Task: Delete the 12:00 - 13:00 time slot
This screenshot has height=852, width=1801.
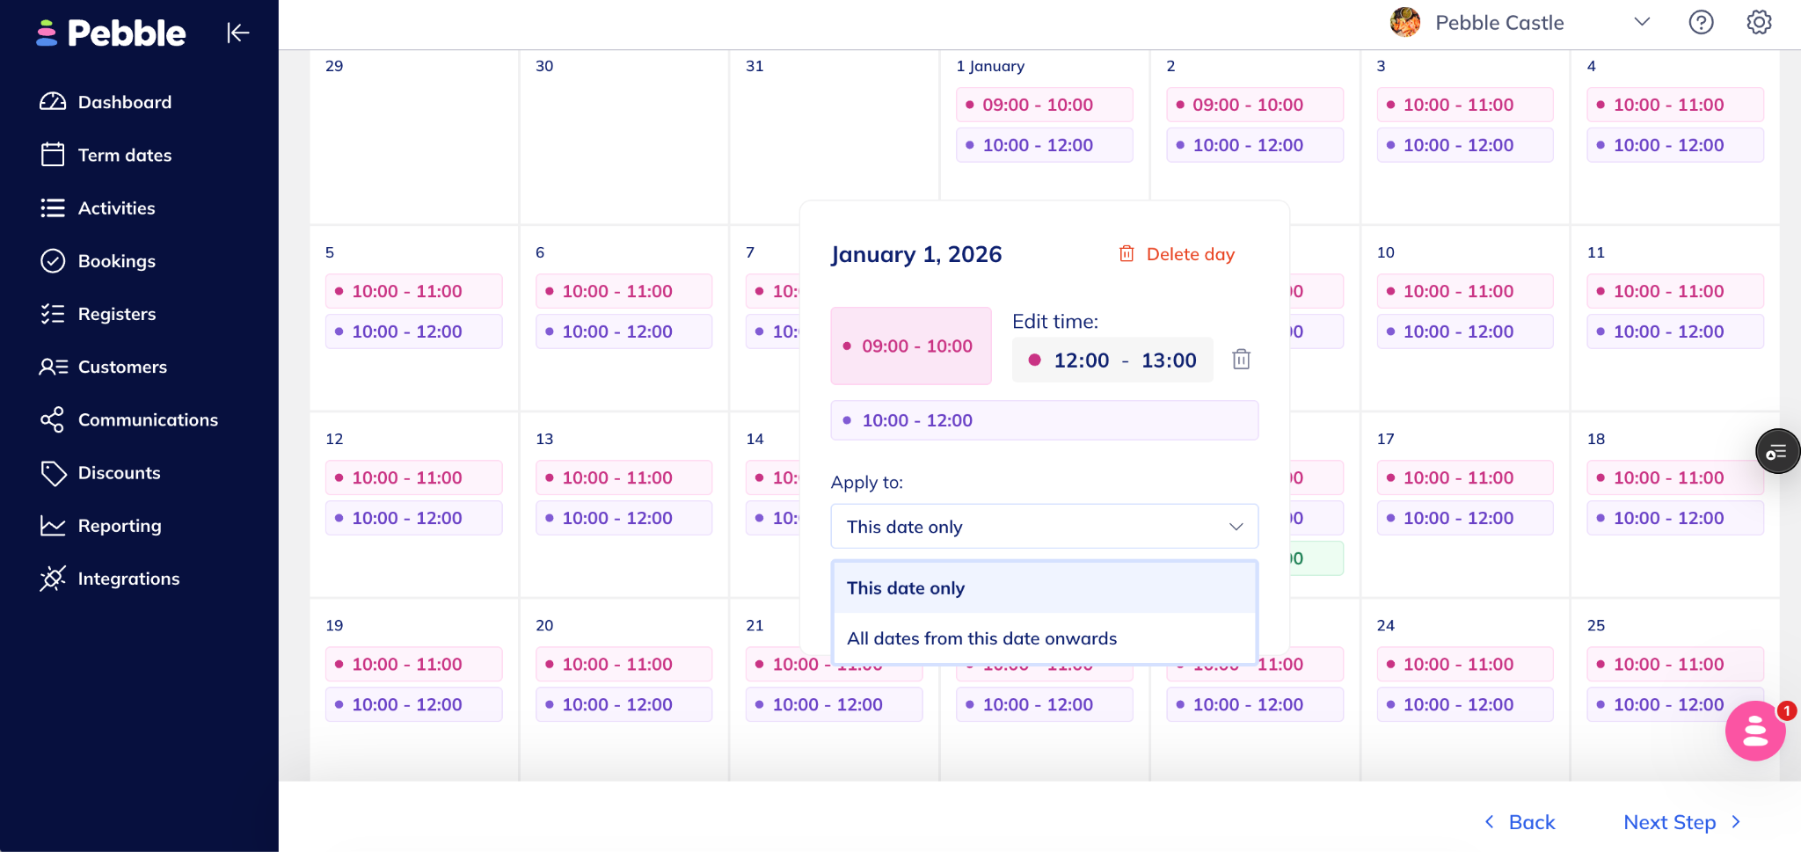Action: click(x=1241, y=360)
